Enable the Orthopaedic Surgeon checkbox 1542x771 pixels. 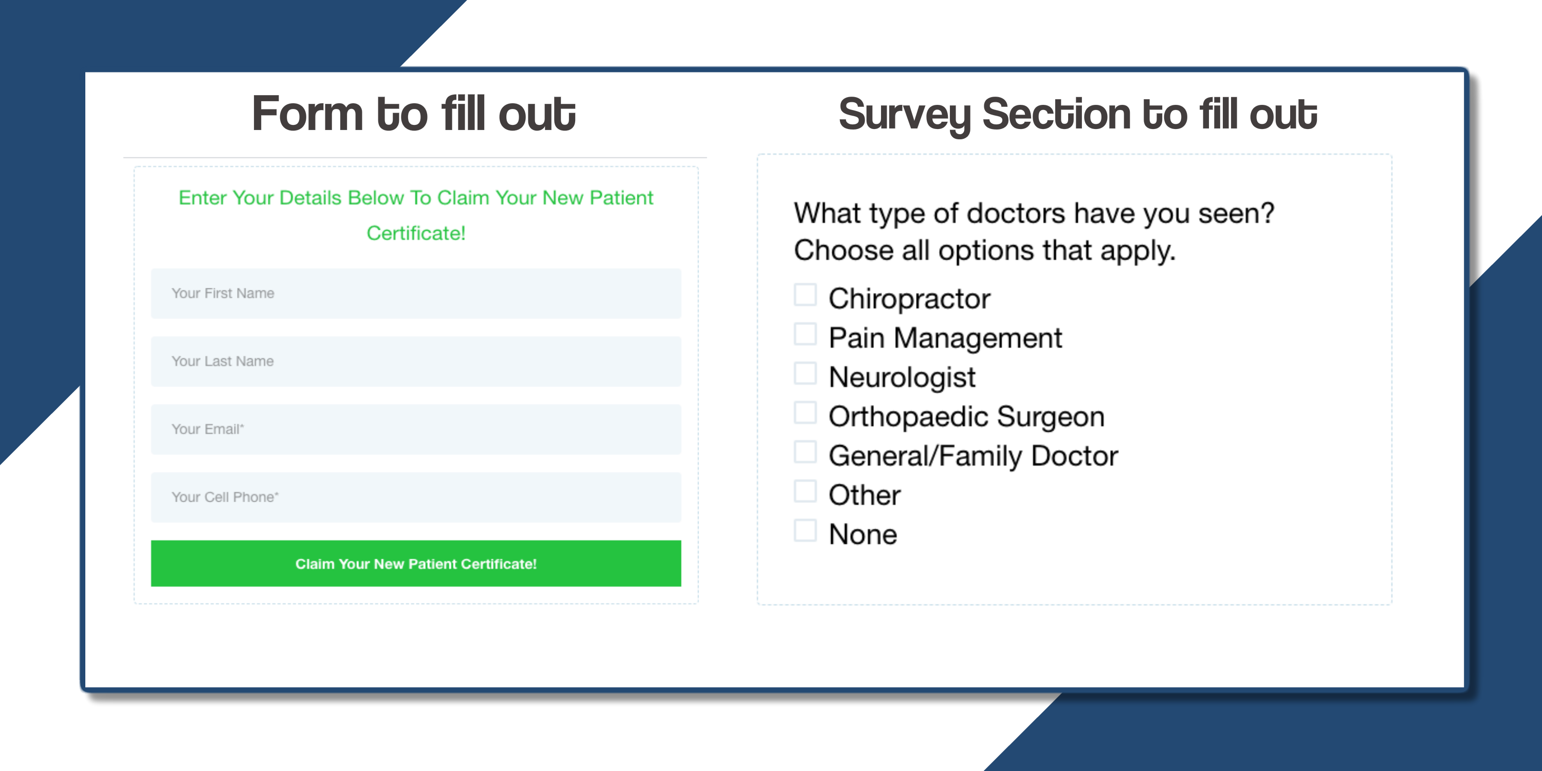[805, 413]
